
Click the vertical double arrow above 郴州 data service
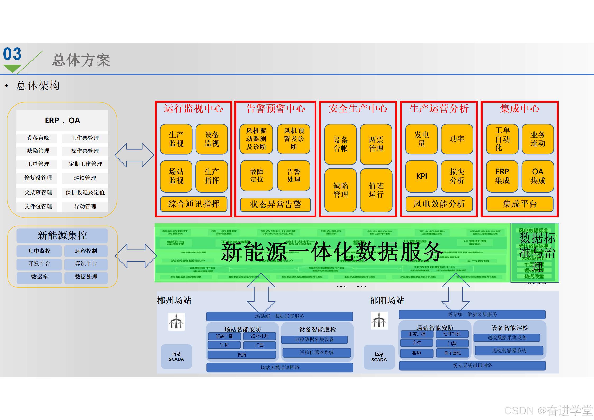261,293
